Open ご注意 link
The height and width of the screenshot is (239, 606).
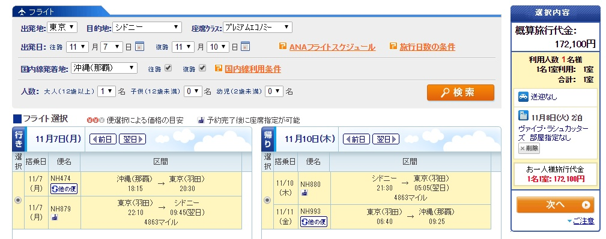(x=584, y=221)
